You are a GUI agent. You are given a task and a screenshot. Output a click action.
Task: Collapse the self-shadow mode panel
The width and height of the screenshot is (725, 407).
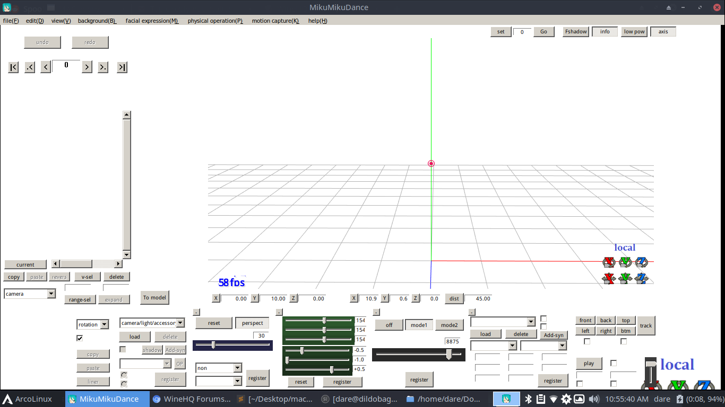[377, 312]
